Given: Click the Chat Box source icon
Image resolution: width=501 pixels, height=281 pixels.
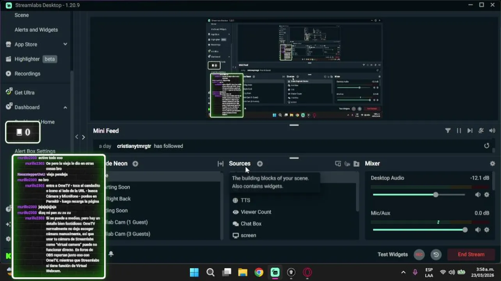Looking at the screenshot, I should click(x=235, y=224).
